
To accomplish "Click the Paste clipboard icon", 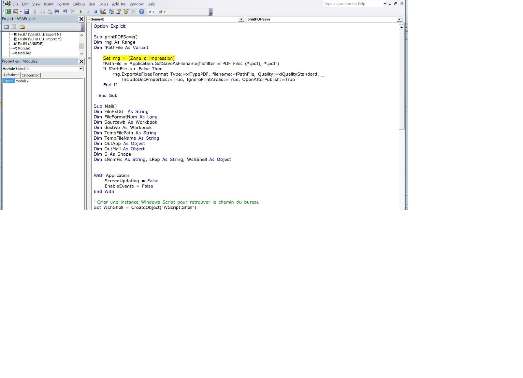I will 49,12.
